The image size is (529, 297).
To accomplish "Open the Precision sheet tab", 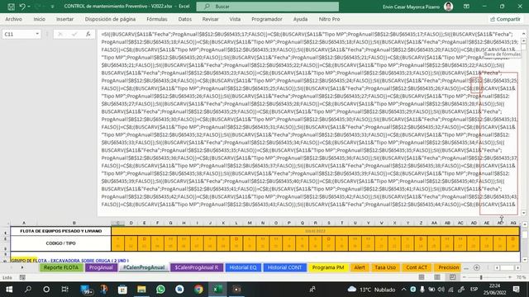I will pos(448,267).
